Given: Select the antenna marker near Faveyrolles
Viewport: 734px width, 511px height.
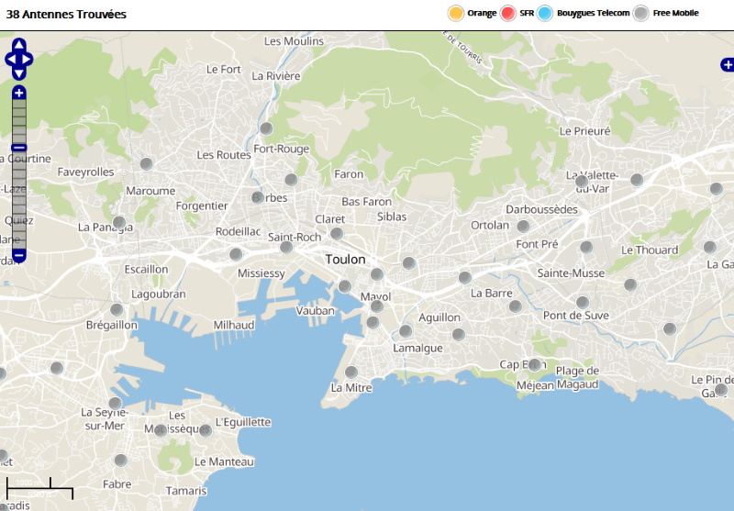Looking at the screenshot, I should pyautogui.click(x=145, y=163).
